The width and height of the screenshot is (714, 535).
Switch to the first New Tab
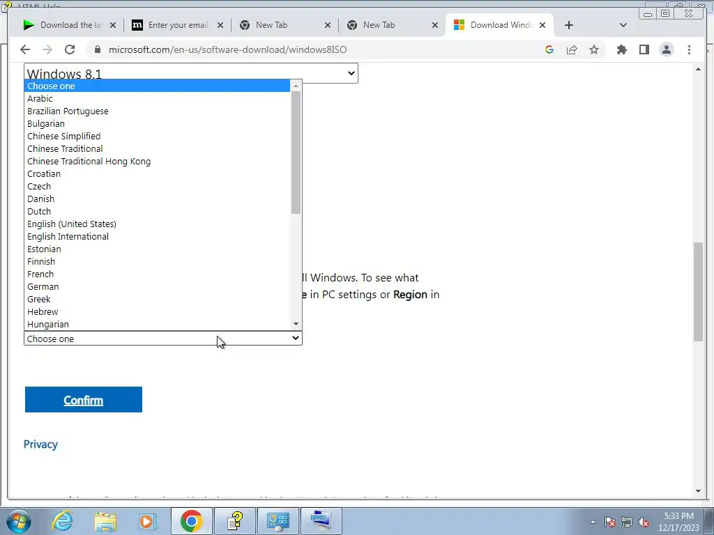285,25
